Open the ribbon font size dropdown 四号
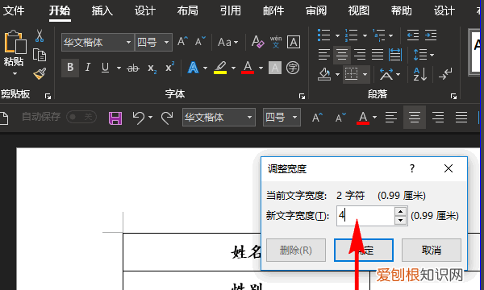 click(166, 42)
